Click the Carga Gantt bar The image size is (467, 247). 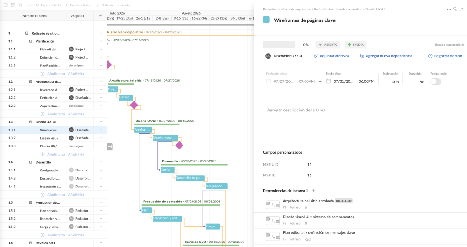[x=213, y=226]
